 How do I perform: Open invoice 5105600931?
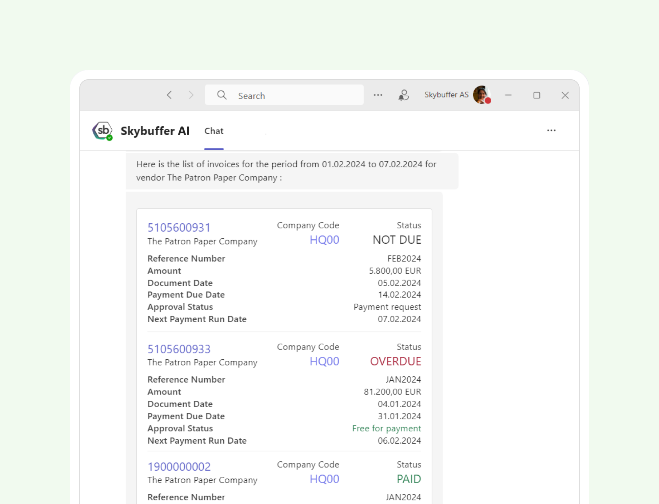tap(179, 228)
